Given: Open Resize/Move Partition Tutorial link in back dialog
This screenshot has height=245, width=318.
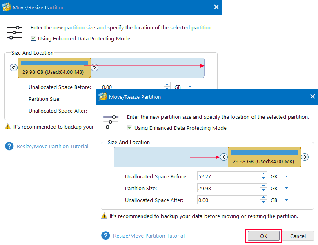Looking at the screenshot, I should [x=52, y=146].
